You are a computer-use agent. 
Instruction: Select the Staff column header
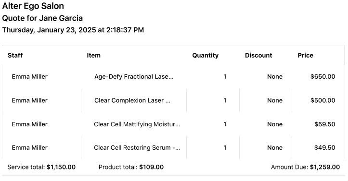tap(15, 55)
